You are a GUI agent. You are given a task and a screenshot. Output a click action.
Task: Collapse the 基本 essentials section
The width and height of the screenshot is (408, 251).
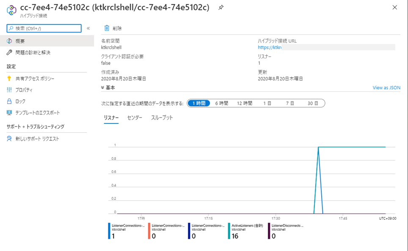pyautogui.click(x=108, y=87)
